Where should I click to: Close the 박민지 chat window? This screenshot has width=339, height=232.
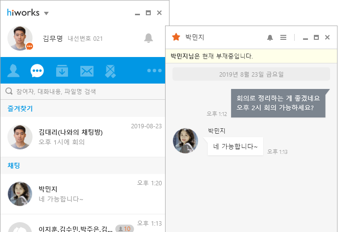(327, 37)
